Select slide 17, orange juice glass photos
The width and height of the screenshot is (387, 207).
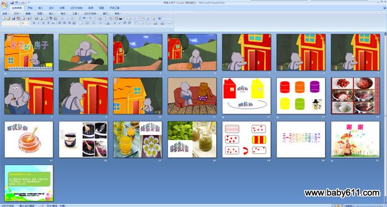pos(138,140)
